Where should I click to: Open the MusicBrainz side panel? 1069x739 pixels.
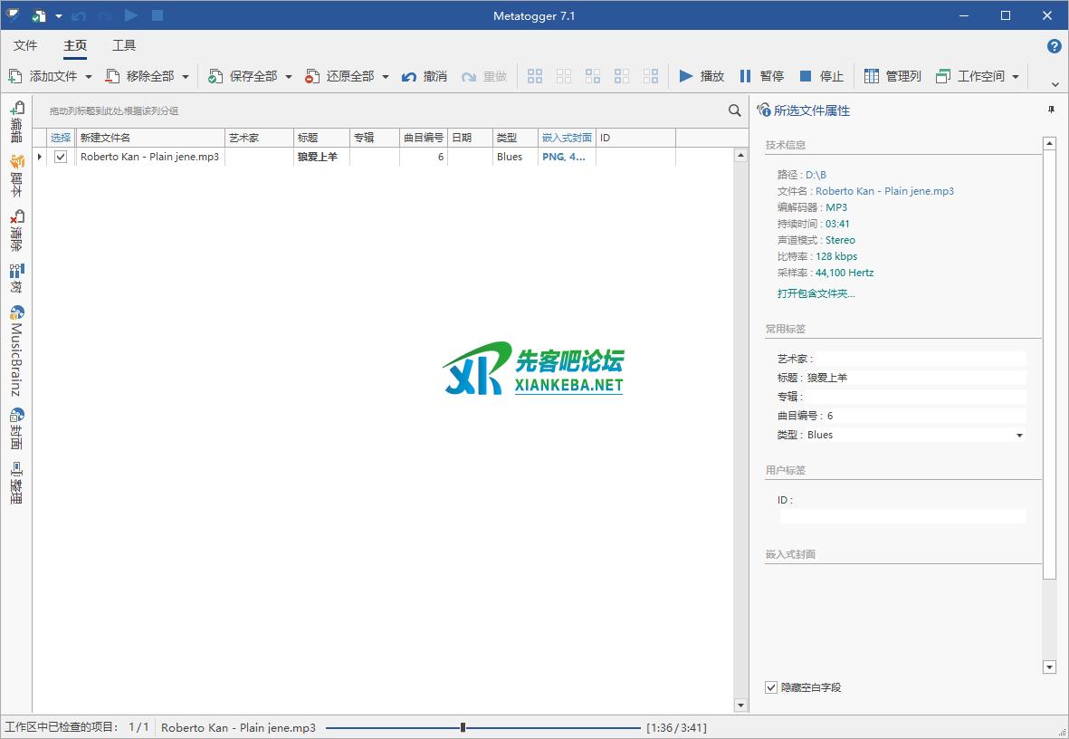(16, 351)
